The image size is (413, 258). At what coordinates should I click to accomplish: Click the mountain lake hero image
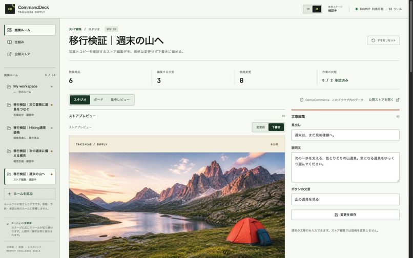coord(177,205)
